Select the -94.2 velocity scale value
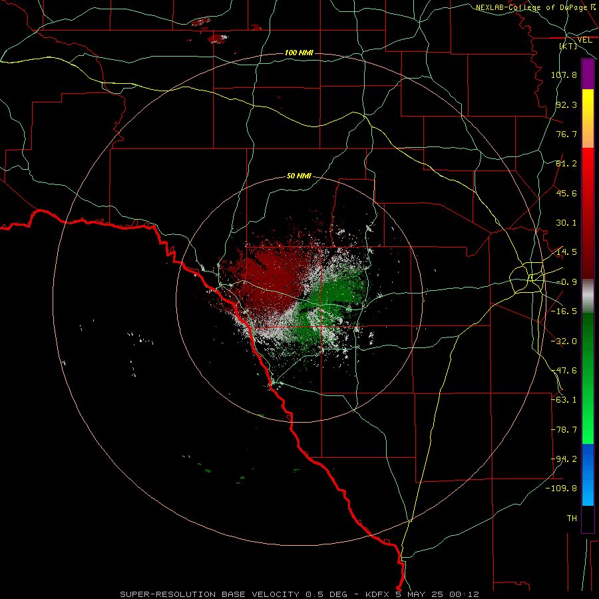Viewport: 599px width, 599px height. 564,459
